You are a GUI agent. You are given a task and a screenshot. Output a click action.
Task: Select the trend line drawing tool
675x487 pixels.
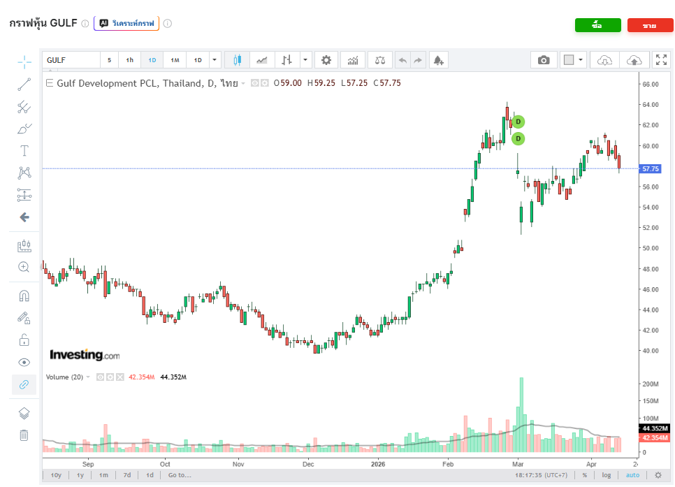click(x=24, y=85)
